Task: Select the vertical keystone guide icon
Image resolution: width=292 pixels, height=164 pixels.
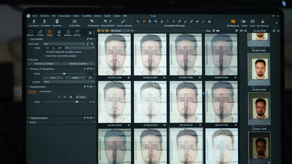Action: tap(59, 97)
